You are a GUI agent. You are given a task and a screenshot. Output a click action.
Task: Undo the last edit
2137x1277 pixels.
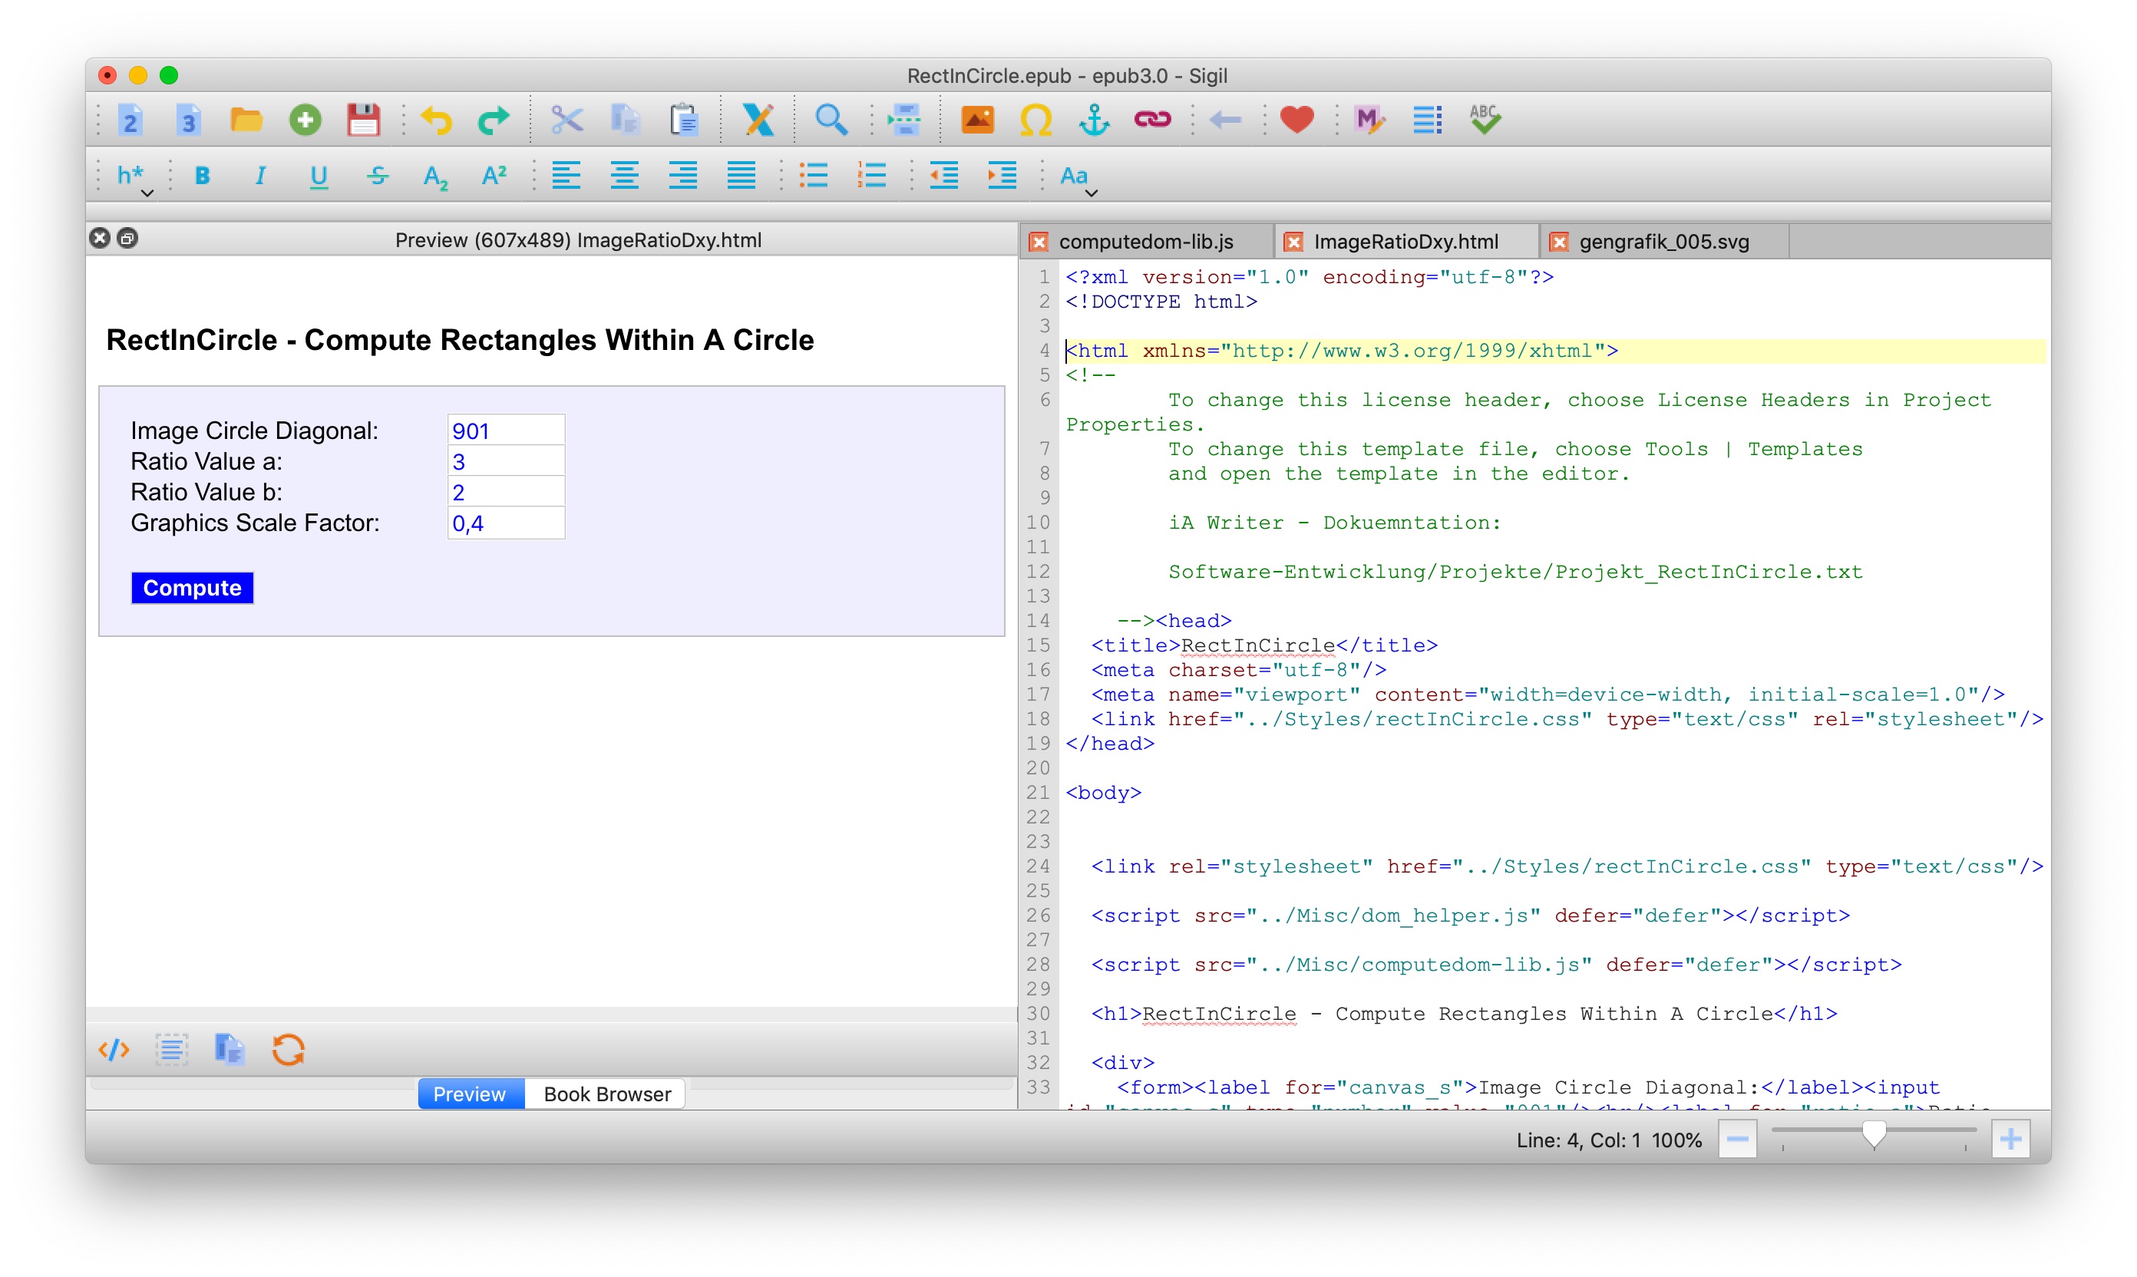[x=436, y=120]
